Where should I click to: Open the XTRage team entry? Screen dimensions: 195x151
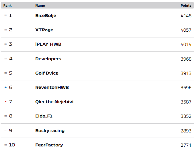(44, 30)
